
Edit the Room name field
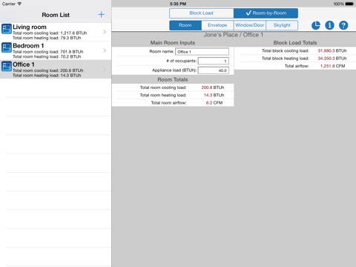(x=202, y=52)
